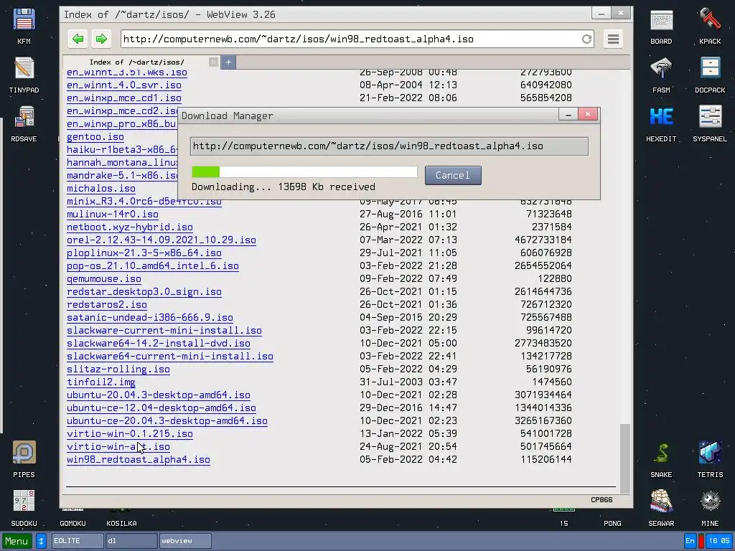Image resolution: width=735 pixels, height=551 pixels.
Task: Open satanic-undead-i386-666.9.iso link
Action: pos(150,318)
